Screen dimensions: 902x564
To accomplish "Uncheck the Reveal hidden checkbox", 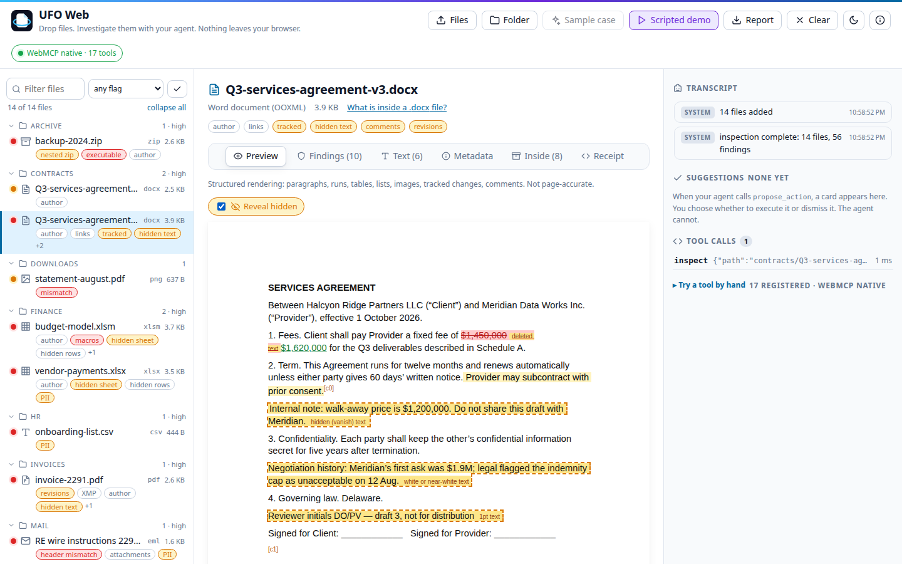I will click(221, 207).
